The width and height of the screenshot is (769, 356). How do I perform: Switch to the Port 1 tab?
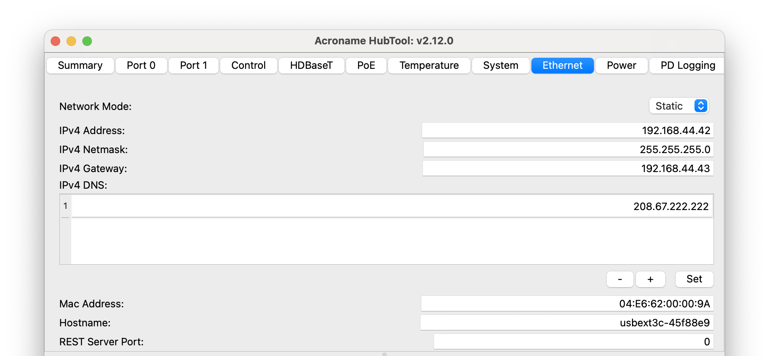click(193, 66)
